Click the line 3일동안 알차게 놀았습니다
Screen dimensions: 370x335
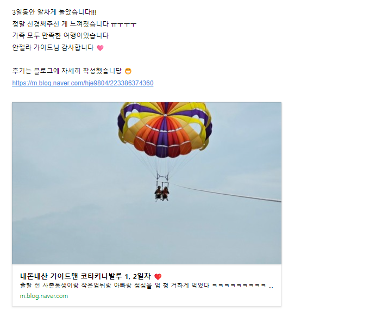click(x=54, y=13)
